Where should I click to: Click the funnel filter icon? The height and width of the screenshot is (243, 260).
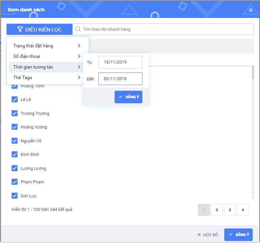tap(20, 29)
